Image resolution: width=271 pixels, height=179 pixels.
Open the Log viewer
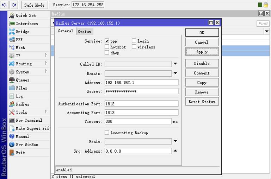click(19, 96)
